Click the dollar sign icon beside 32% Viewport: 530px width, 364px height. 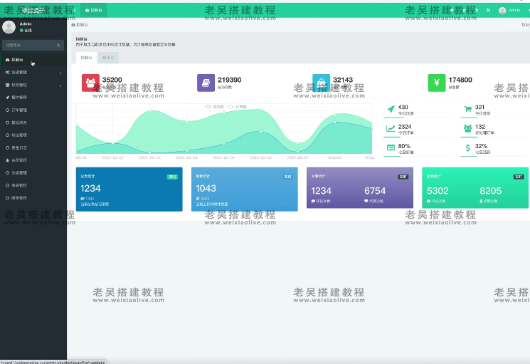point(467,148)
